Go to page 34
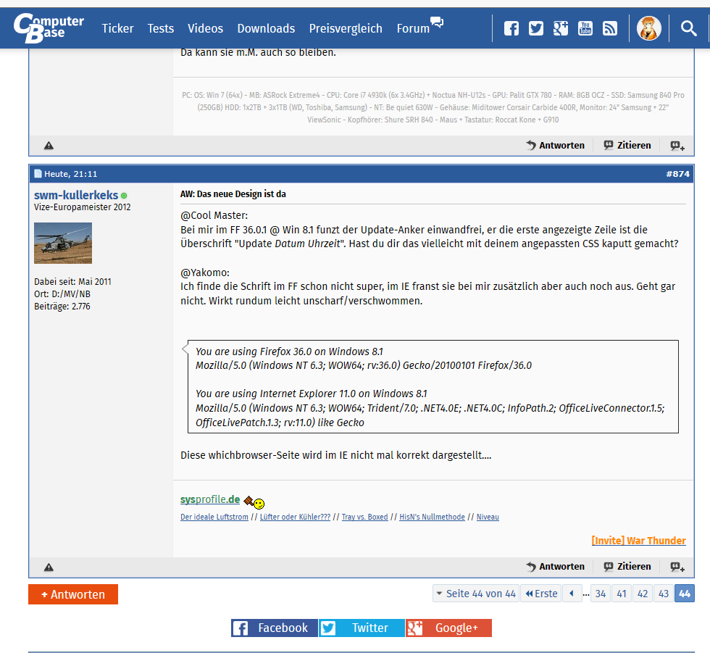Screen dimensions: 710x653 point(601,594)
